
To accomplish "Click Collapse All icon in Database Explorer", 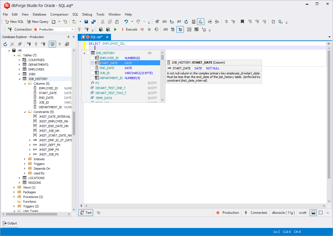I will (20, 44).
